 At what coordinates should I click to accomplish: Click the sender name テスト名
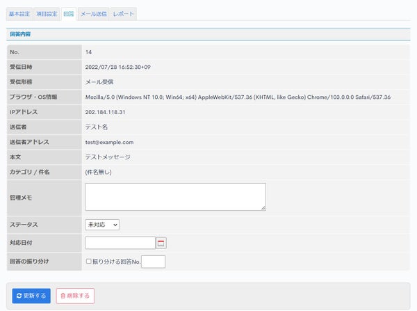click(97, 127)
